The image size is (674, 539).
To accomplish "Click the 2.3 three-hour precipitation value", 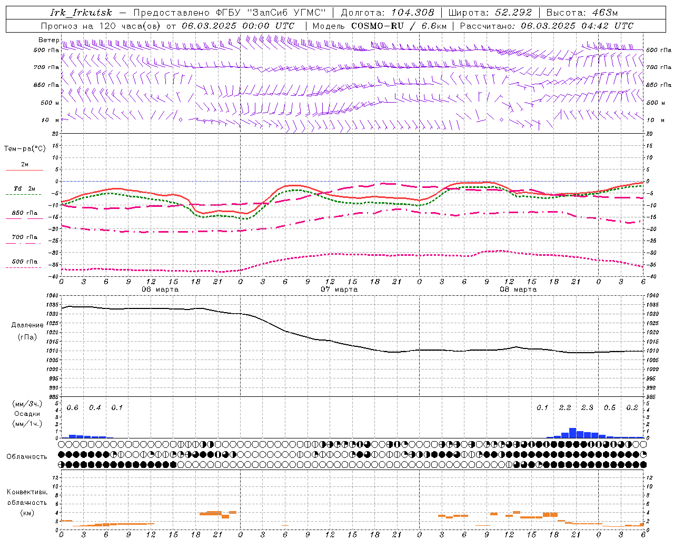I will point(587,408).
